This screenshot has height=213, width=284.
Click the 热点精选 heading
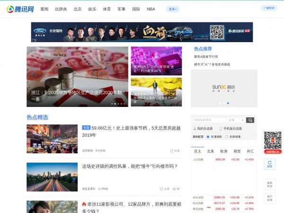point(37,117)
